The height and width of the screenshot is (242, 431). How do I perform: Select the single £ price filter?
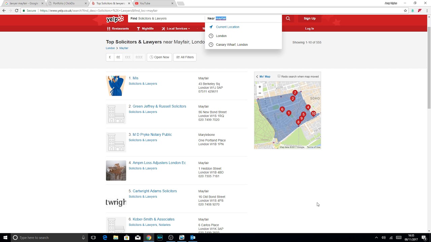110,57
